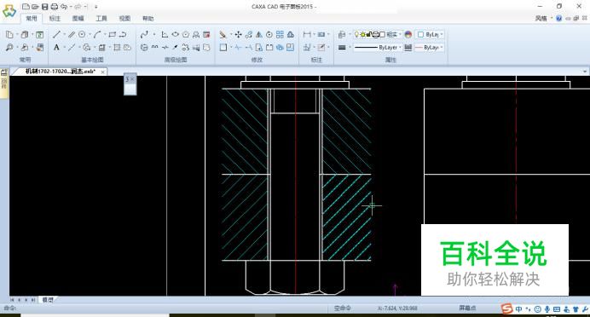Select the Rectangle drawing tool
Screen dimensions: 590x317
[x=113, y=35]
